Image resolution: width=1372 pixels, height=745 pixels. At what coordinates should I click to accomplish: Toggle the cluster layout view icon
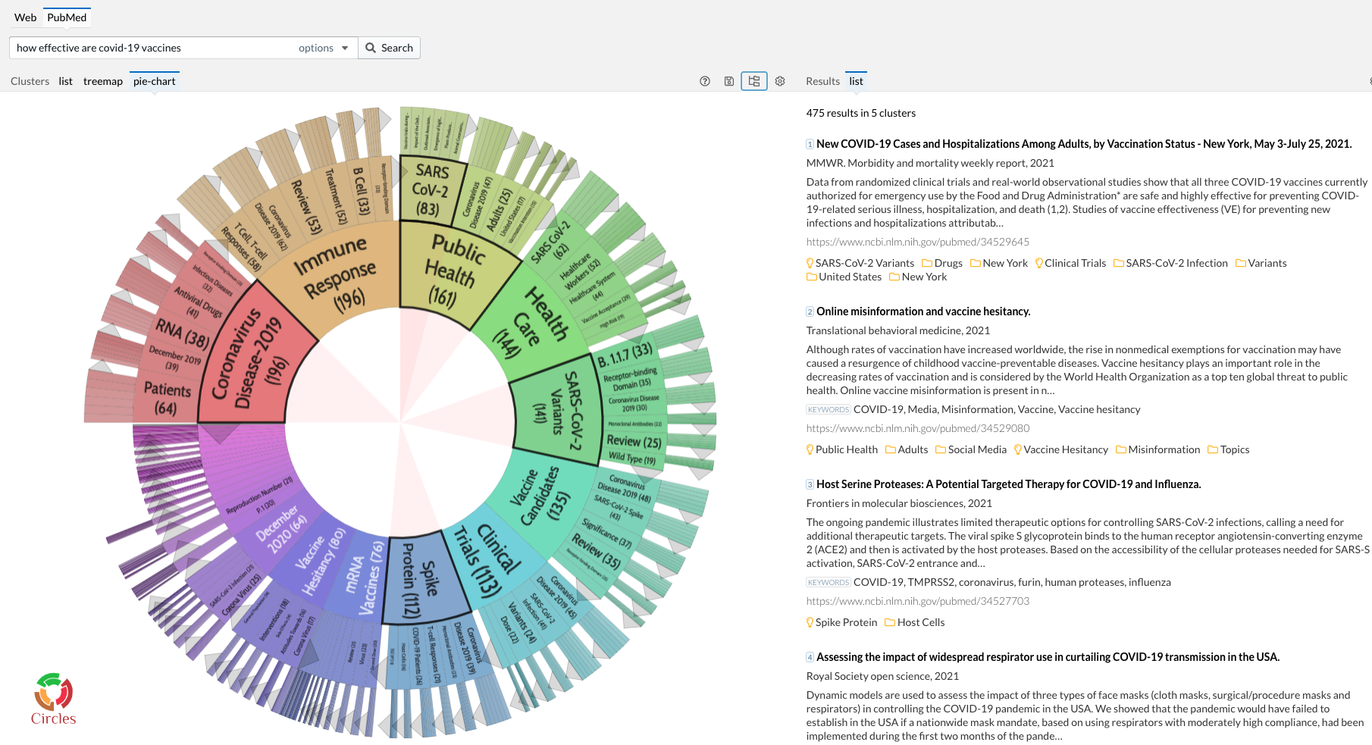754,81
